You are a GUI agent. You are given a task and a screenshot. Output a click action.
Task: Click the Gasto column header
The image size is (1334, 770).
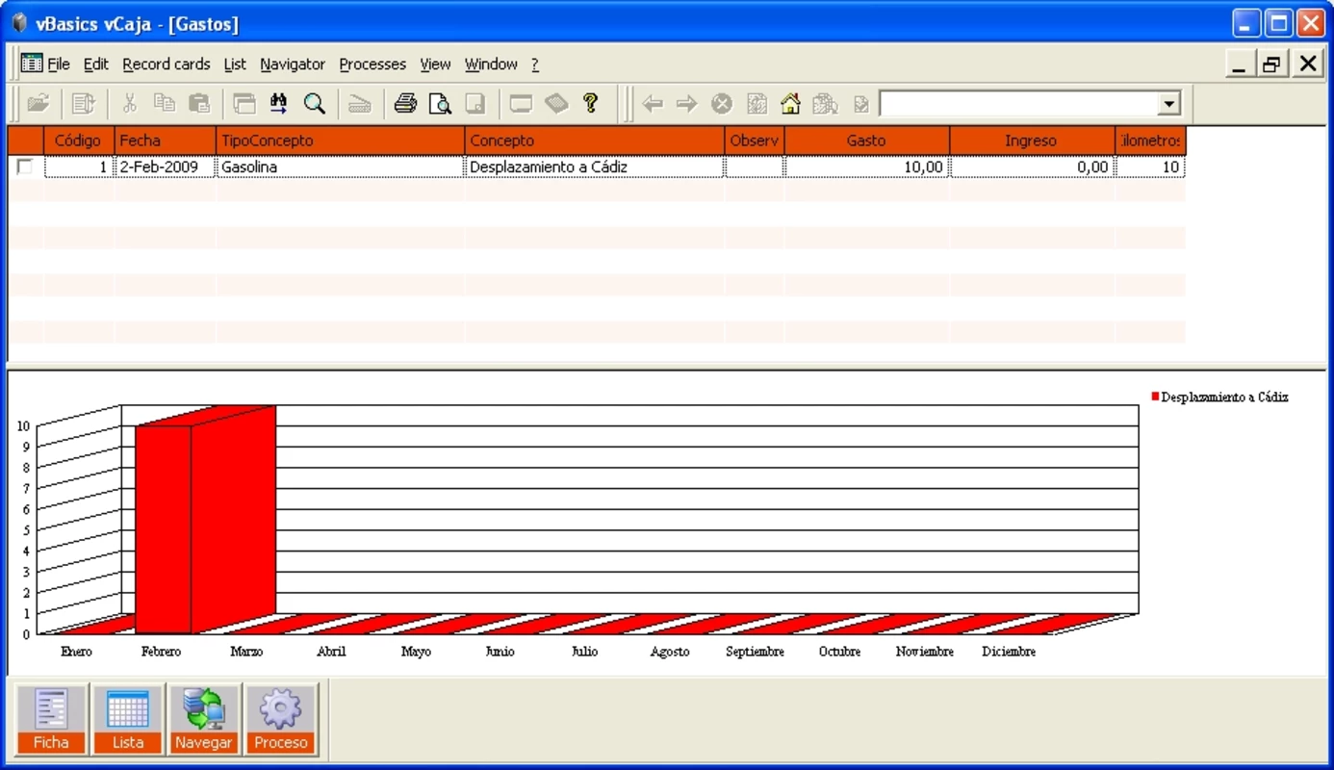pos(866,141)
